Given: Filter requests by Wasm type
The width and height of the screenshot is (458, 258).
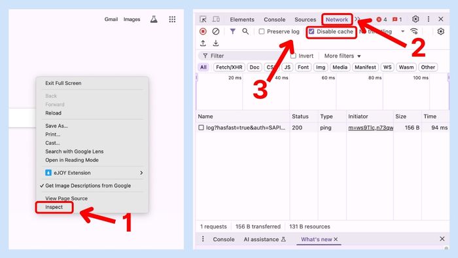Looking at the screenshot, I should point(406,67).
